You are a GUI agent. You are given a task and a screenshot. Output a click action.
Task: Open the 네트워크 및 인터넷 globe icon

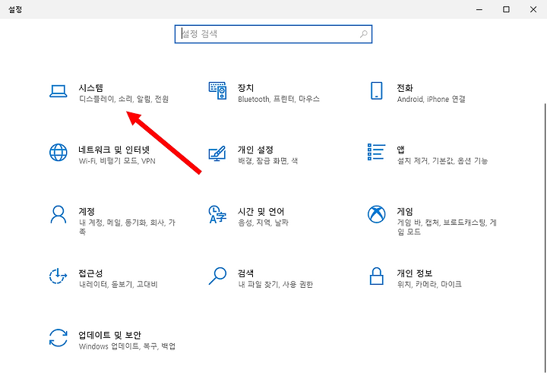pos(58,153)
